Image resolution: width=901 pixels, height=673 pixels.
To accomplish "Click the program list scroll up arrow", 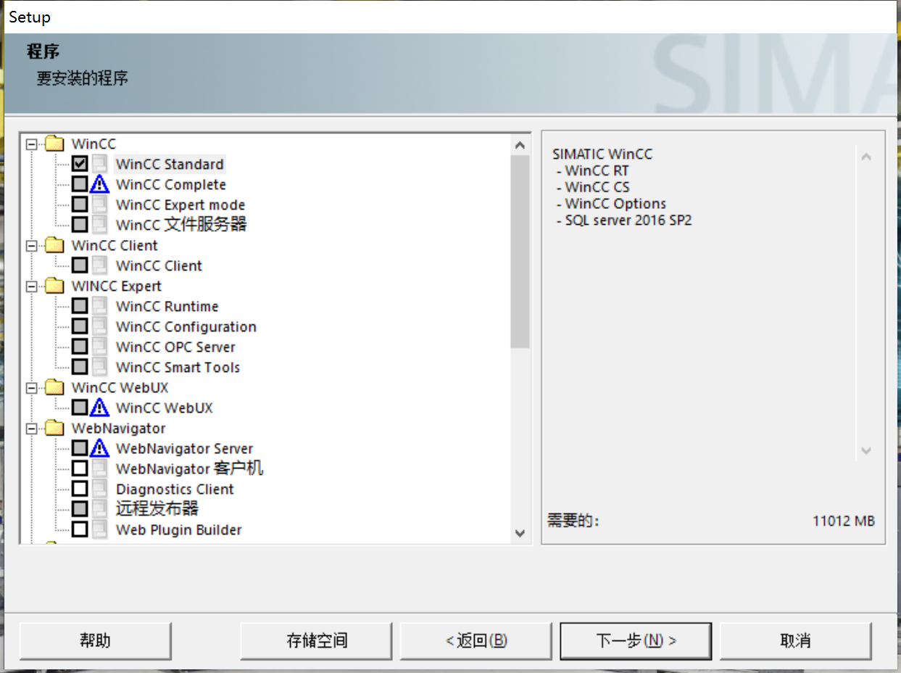I will (x=520, y=145).
